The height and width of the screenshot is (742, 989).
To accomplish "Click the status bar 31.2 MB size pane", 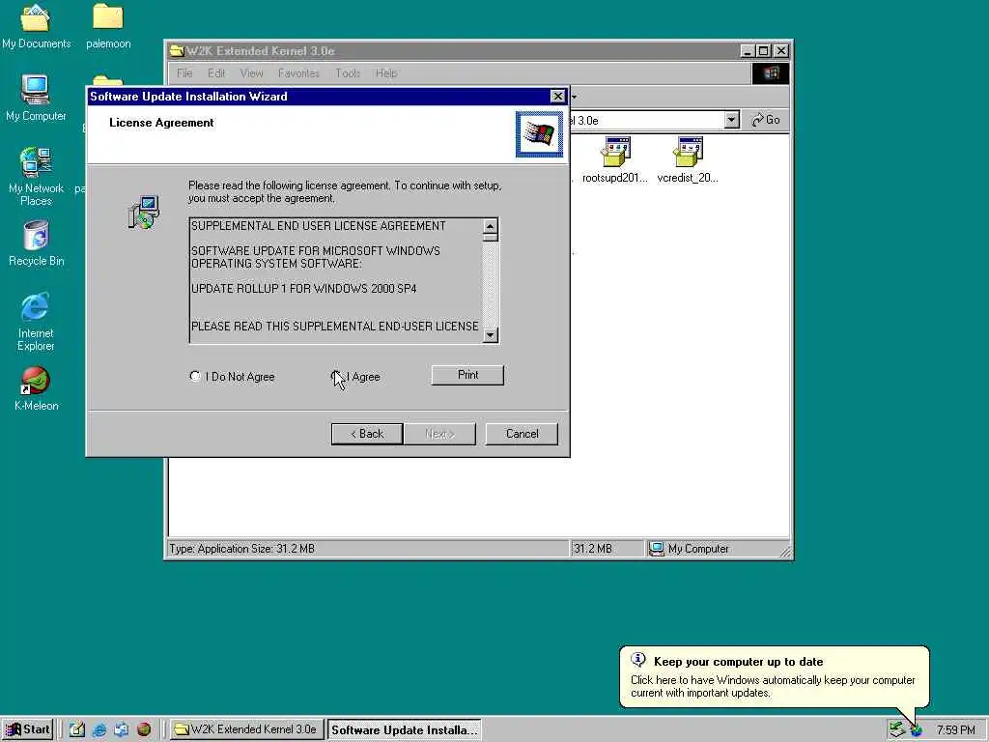I will pyautogui.click(x=608, y=549).
